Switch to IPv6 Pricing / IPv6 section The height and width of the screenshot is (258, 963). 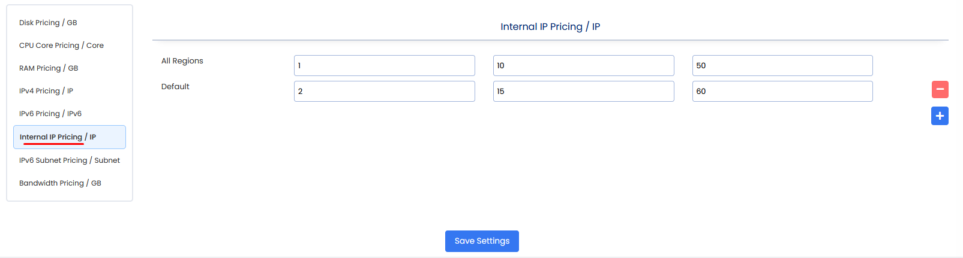[x=50, y=114]
